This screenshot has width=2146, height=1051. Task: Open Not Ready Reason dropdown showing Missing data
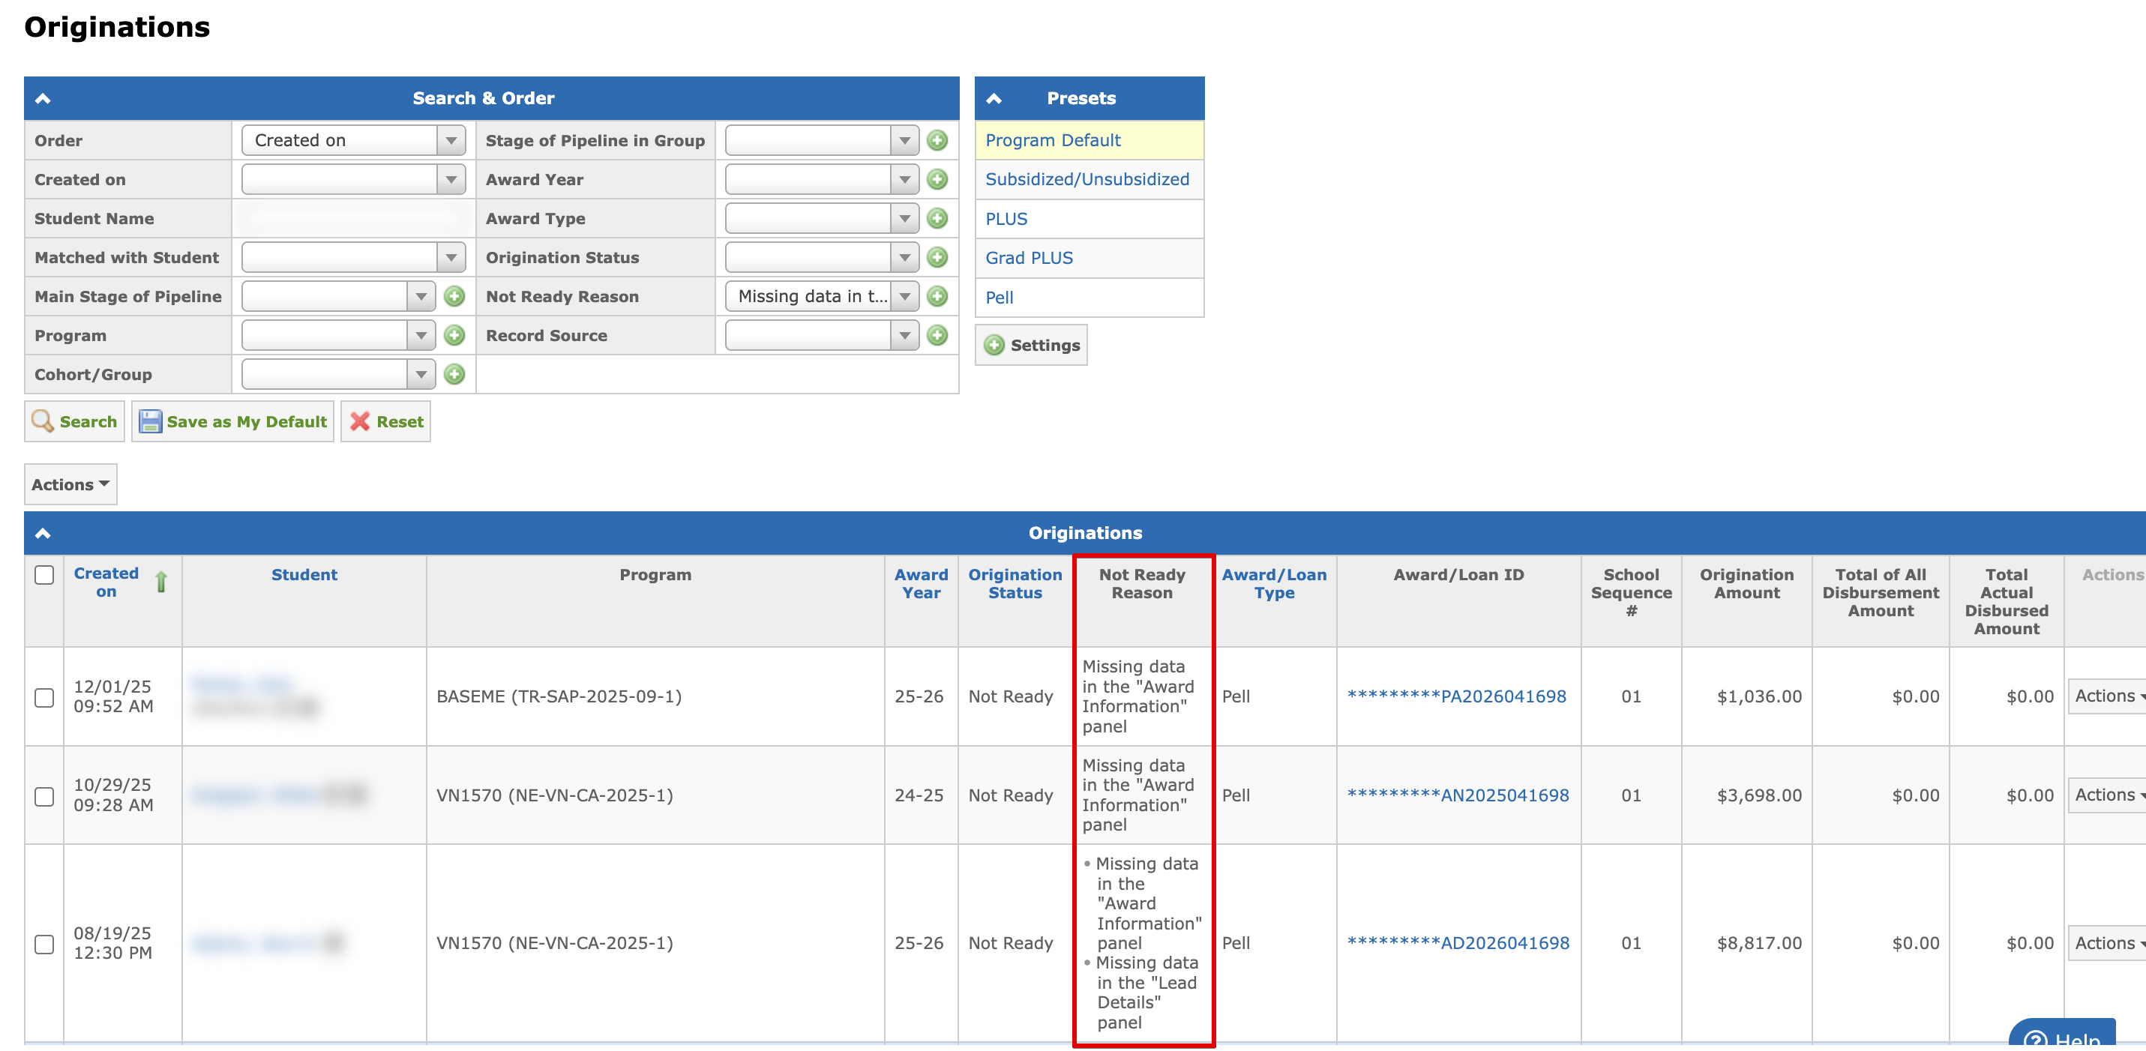[x=823, y=296]
